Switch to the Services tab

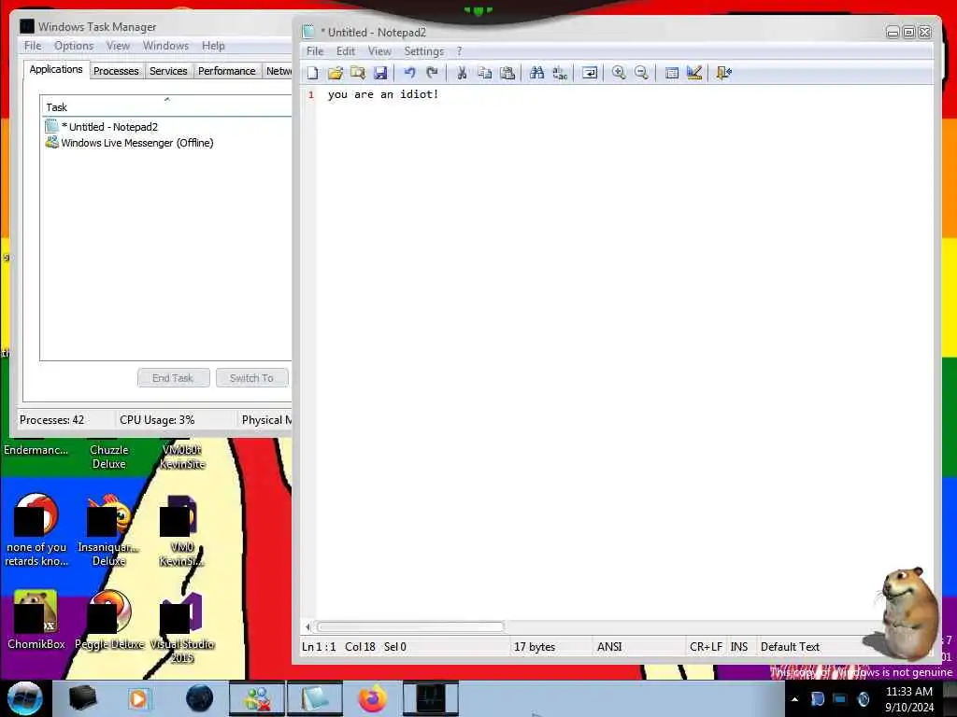pyautogui.click(x=168, y=71)
